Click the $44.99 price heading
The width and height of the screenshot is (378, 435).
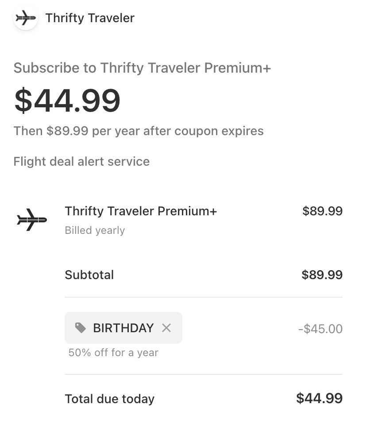pyautogui.click(x=66, y=100)
